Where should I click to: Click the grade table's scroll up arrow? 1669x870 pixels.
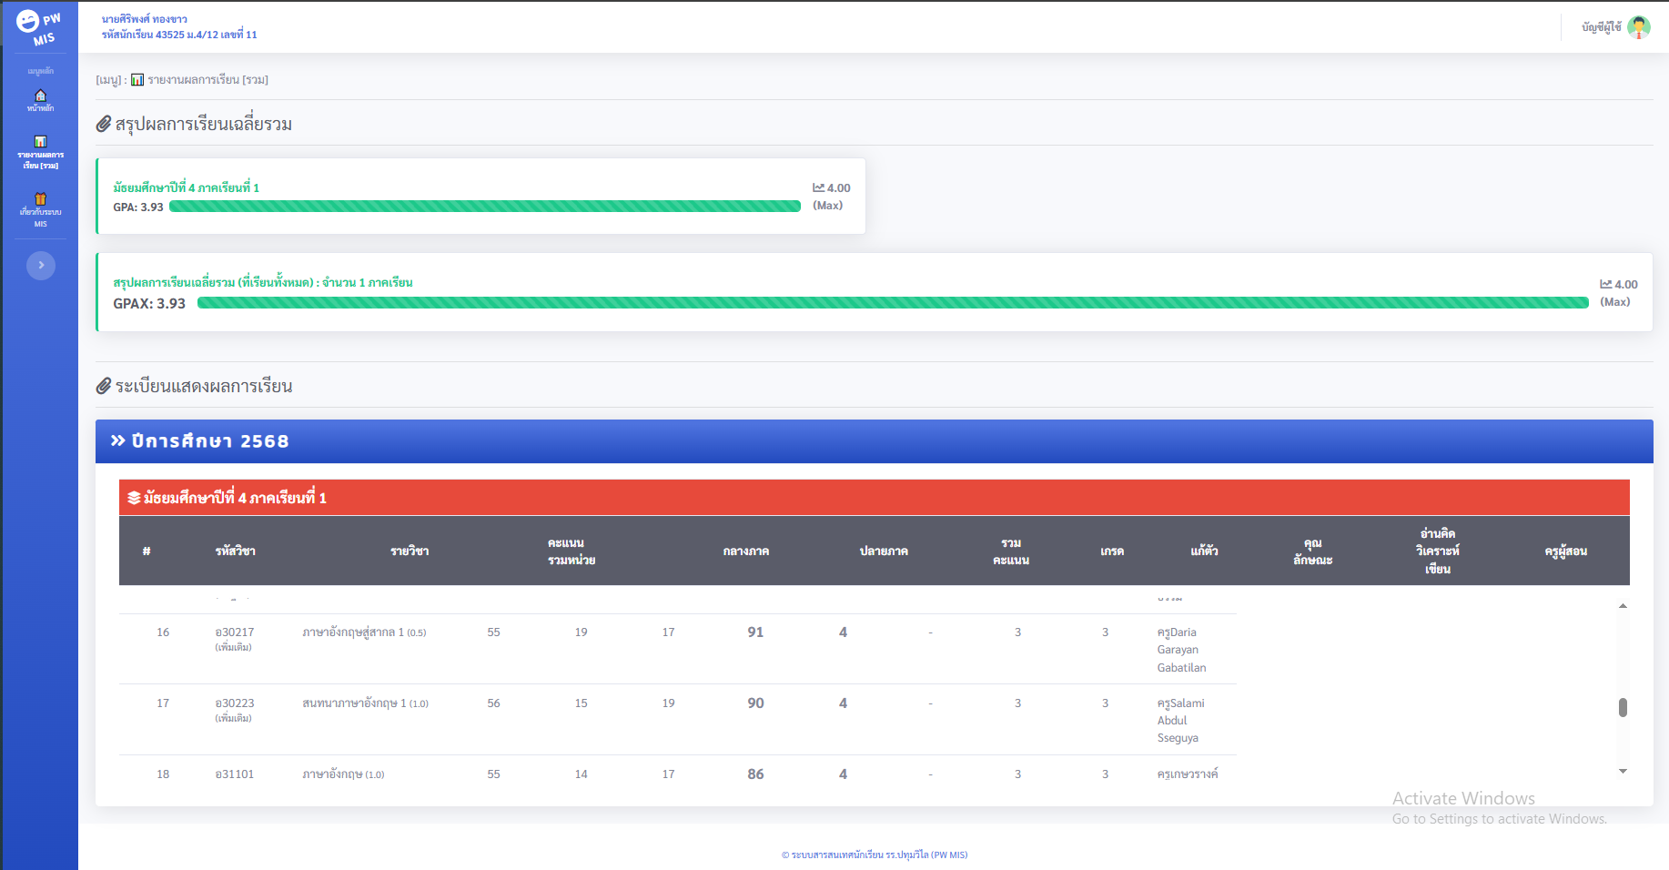(x=1623, y=606)
